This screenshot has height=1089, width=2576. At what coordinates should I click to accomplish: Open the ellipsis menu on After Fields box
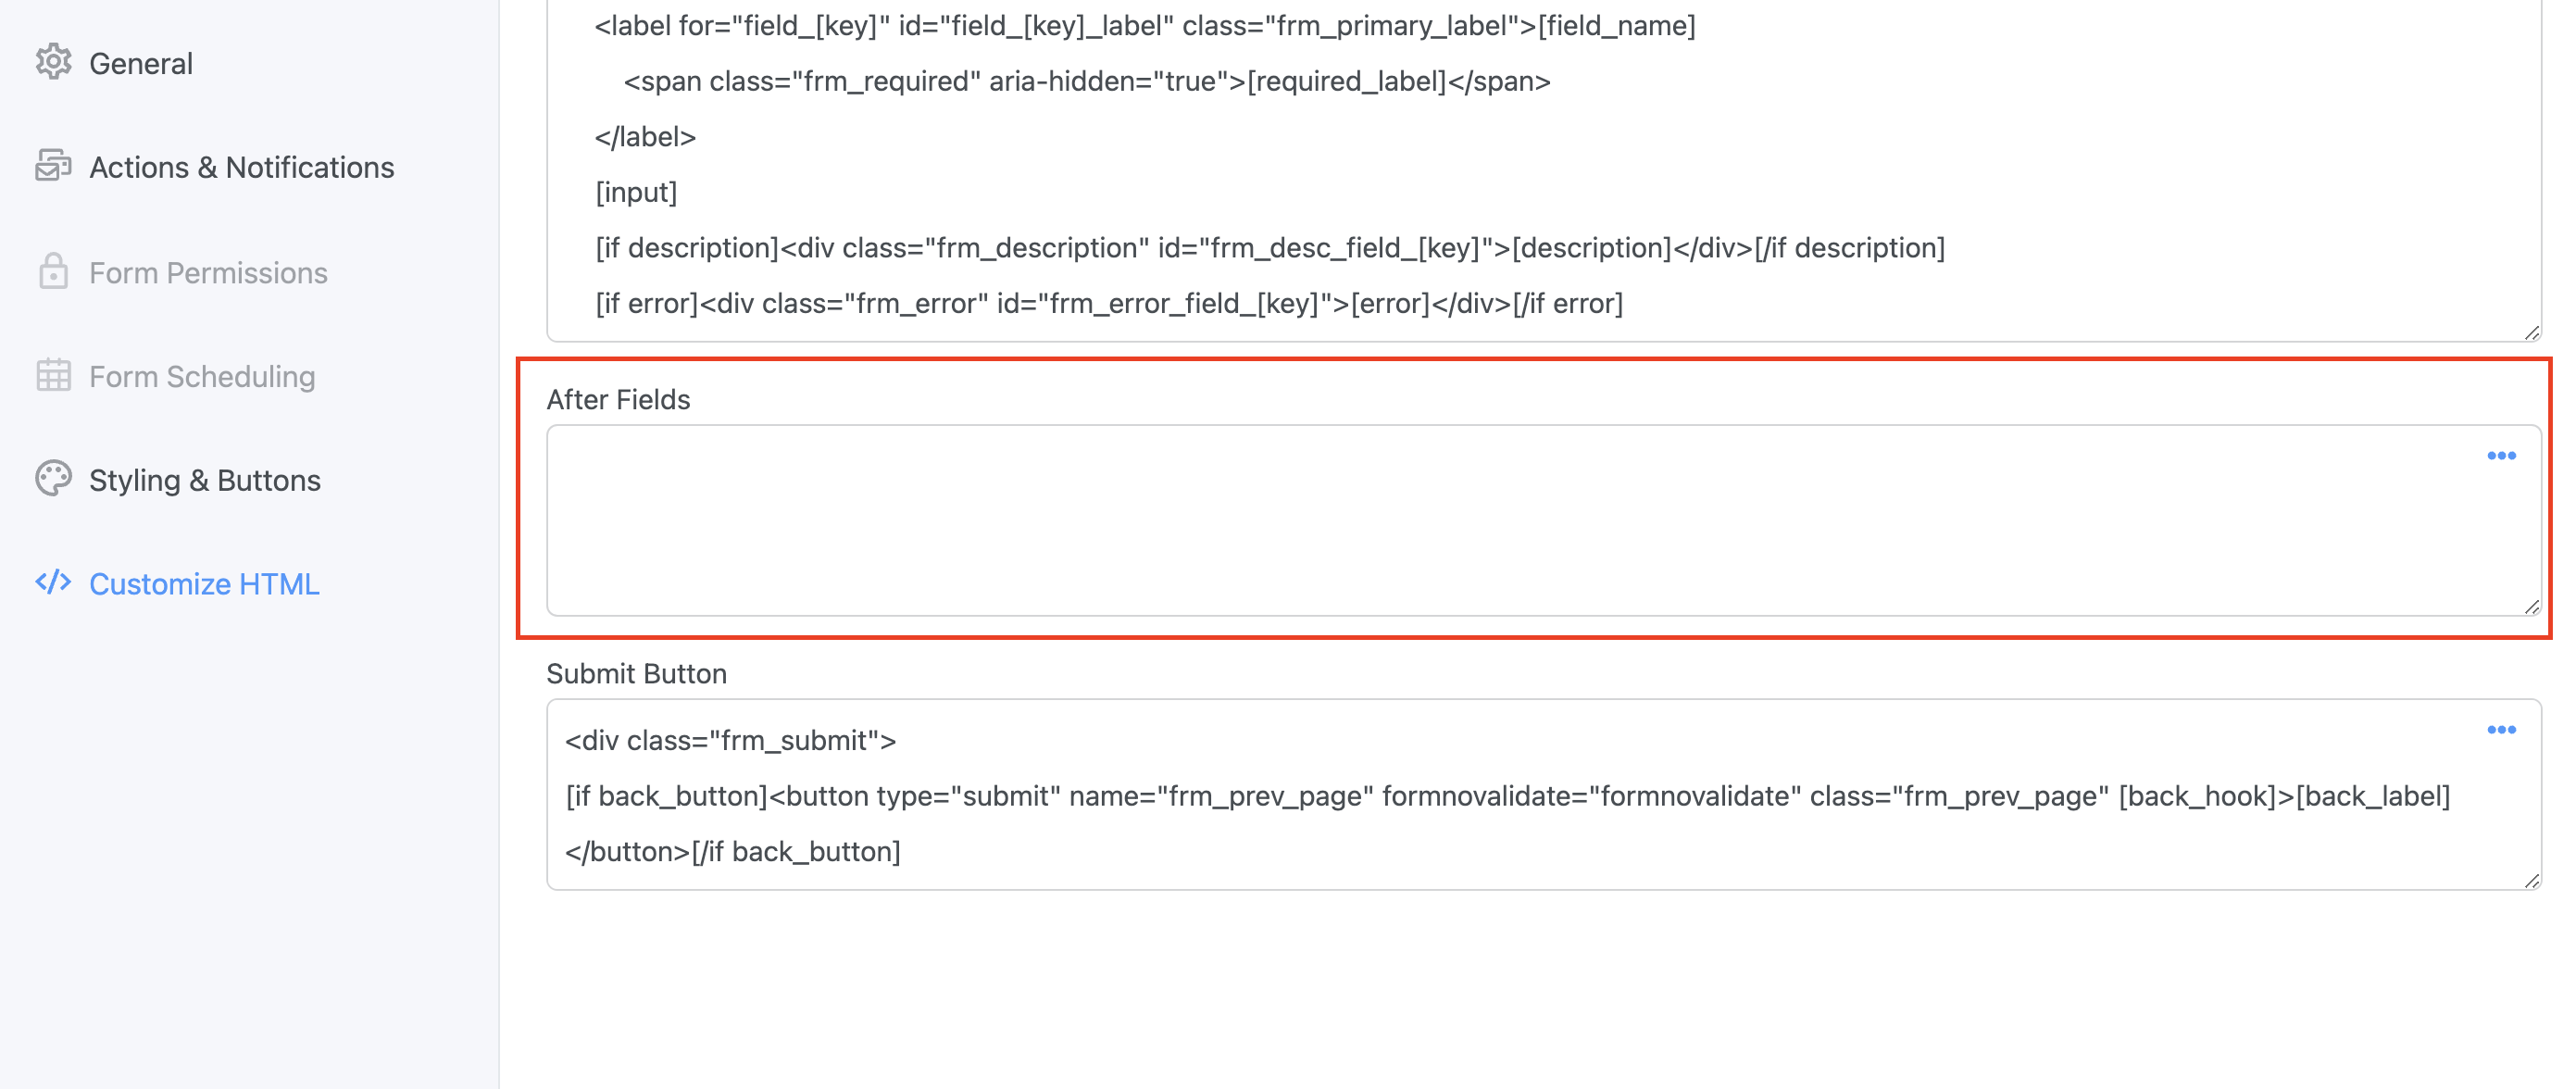2501,455
